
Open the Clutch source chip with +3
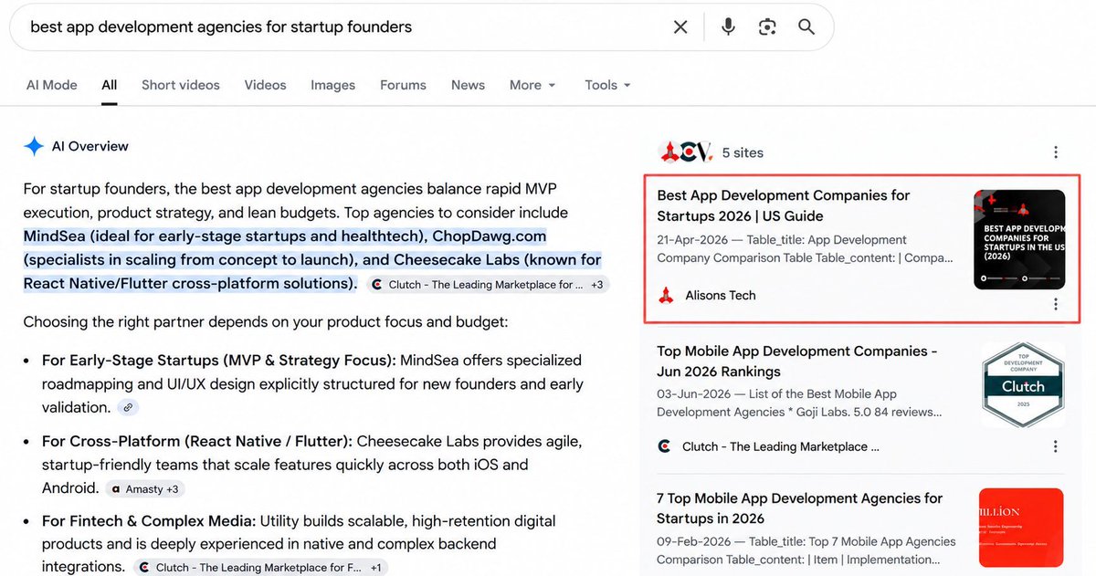pos(489,285)
